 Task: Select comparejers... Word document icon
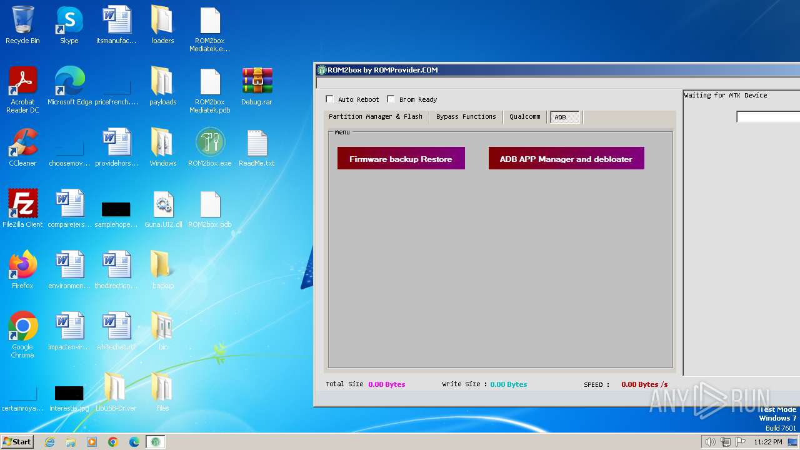coord(69,209)
